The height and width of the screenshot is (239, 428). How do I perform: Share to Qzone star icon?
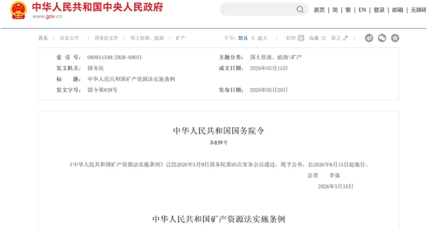[395, 38]
